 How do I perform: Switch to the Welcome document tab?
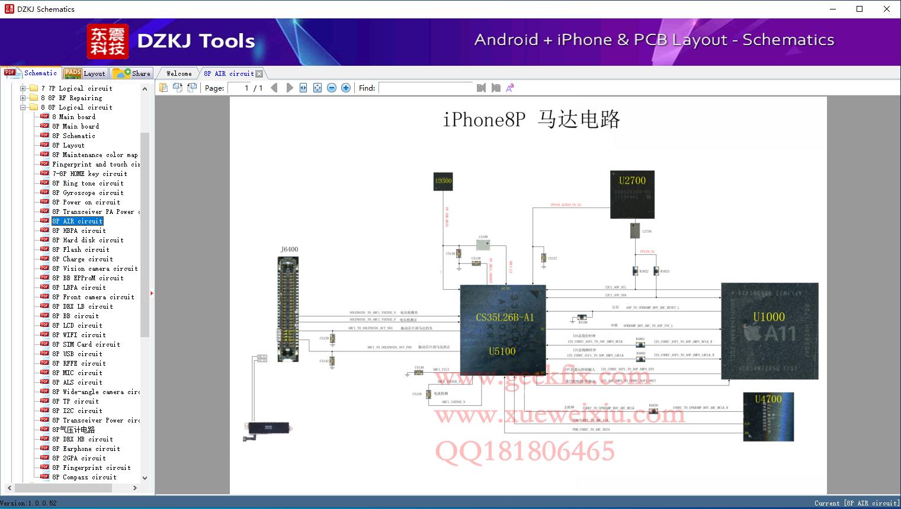tap(179, 73)
